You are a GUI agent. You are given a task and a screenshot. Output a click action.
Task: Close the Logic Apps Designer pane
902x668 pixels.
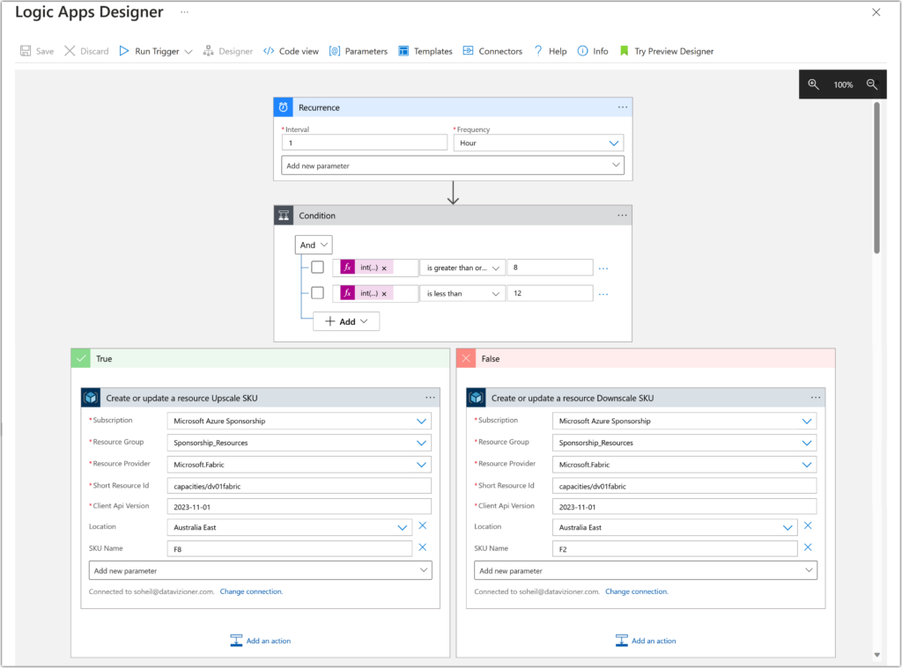point(876,12)
